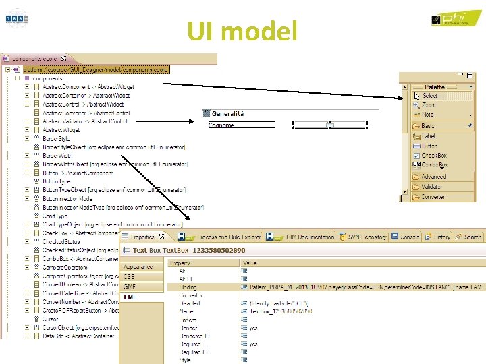Click the Palette header arrow
The height and width of the screenshot is (364, 486).
tap(470, 87)
